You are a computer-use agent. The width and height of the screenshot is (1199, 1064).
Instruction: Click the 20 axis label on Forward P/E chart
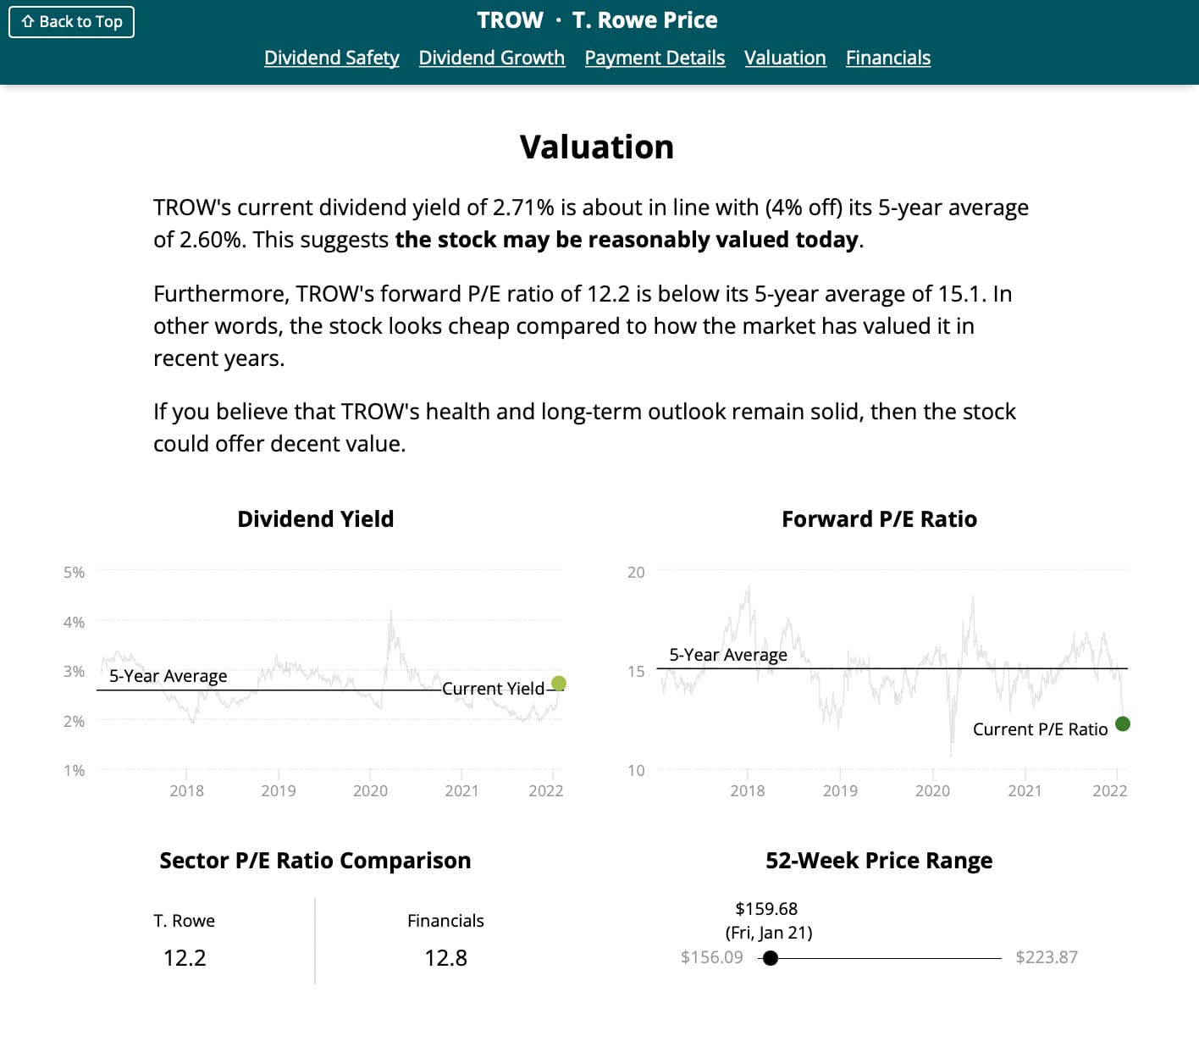(636, 572)
